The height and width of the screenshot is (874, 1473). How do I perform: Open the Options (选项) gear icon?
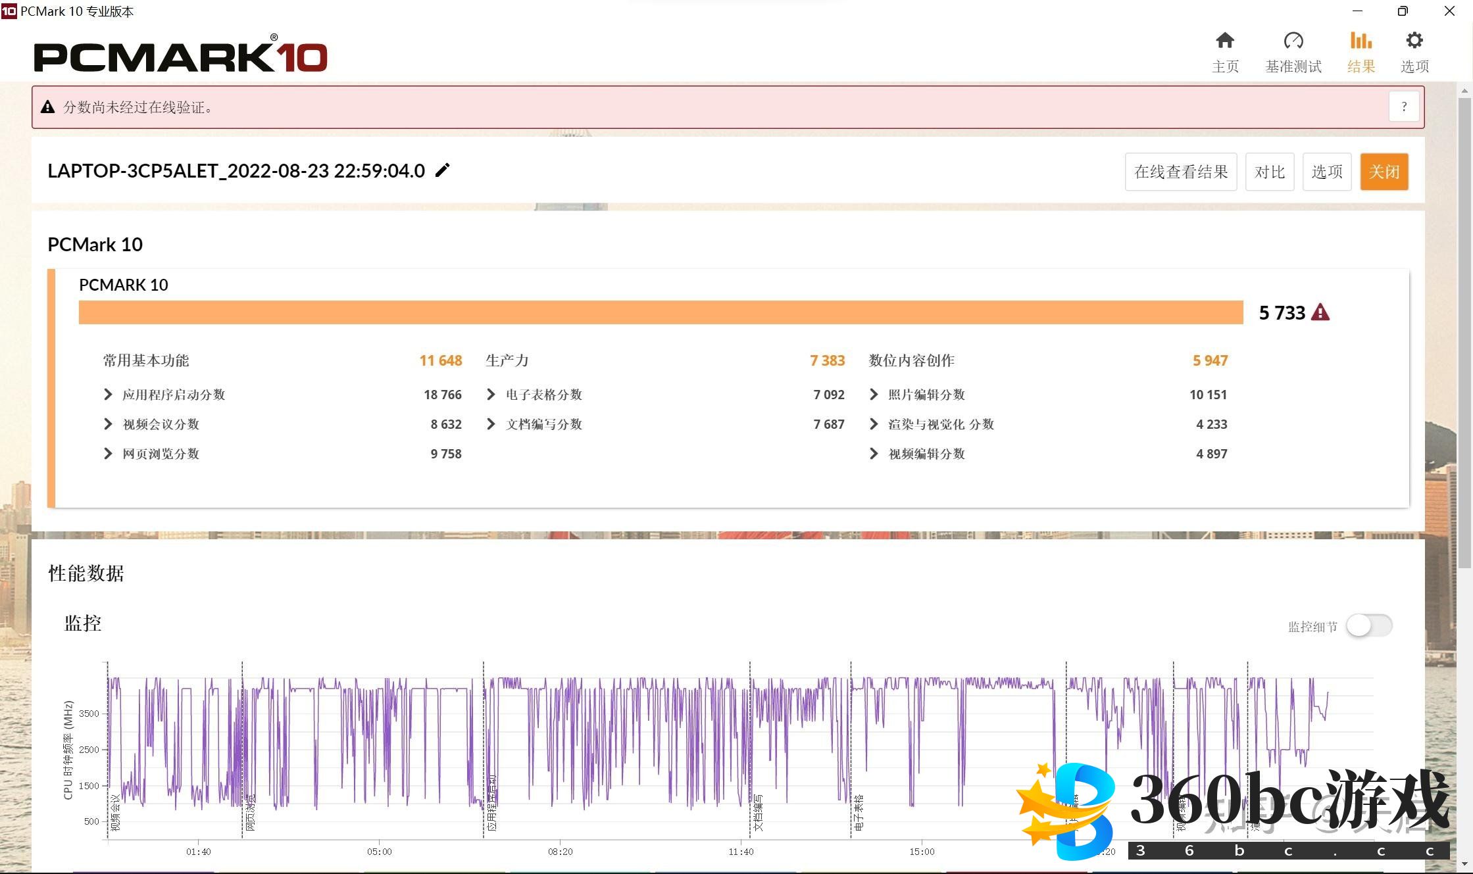[1414, 41]
